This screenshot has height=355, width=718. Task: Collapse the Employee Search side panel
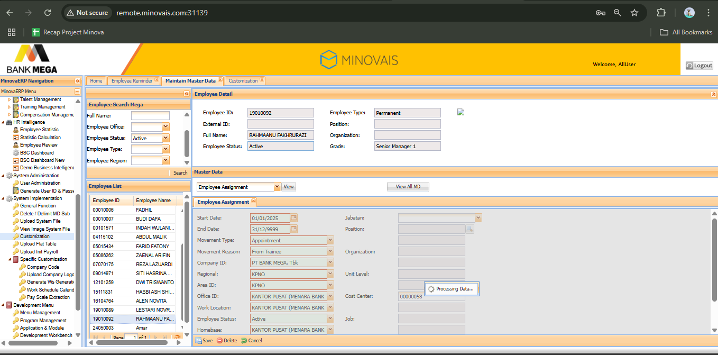point(186,94)
